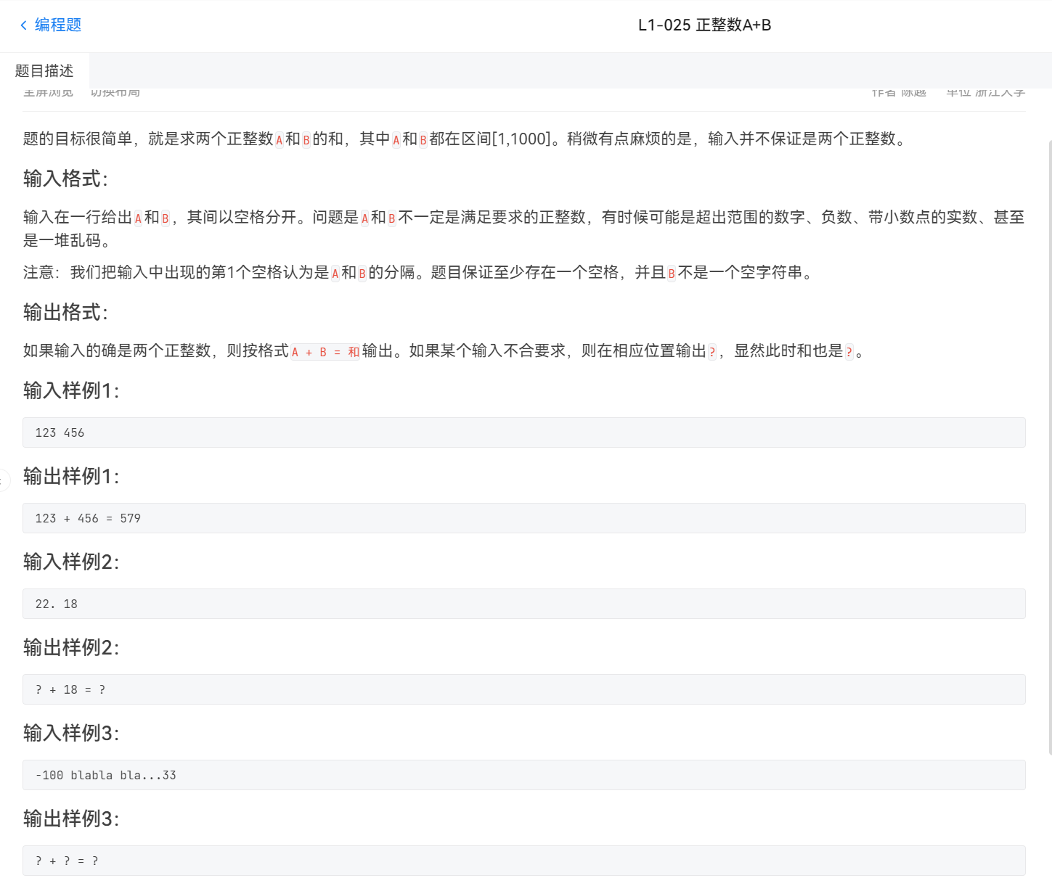Click the back chevron arrow icon

(23, 25)
